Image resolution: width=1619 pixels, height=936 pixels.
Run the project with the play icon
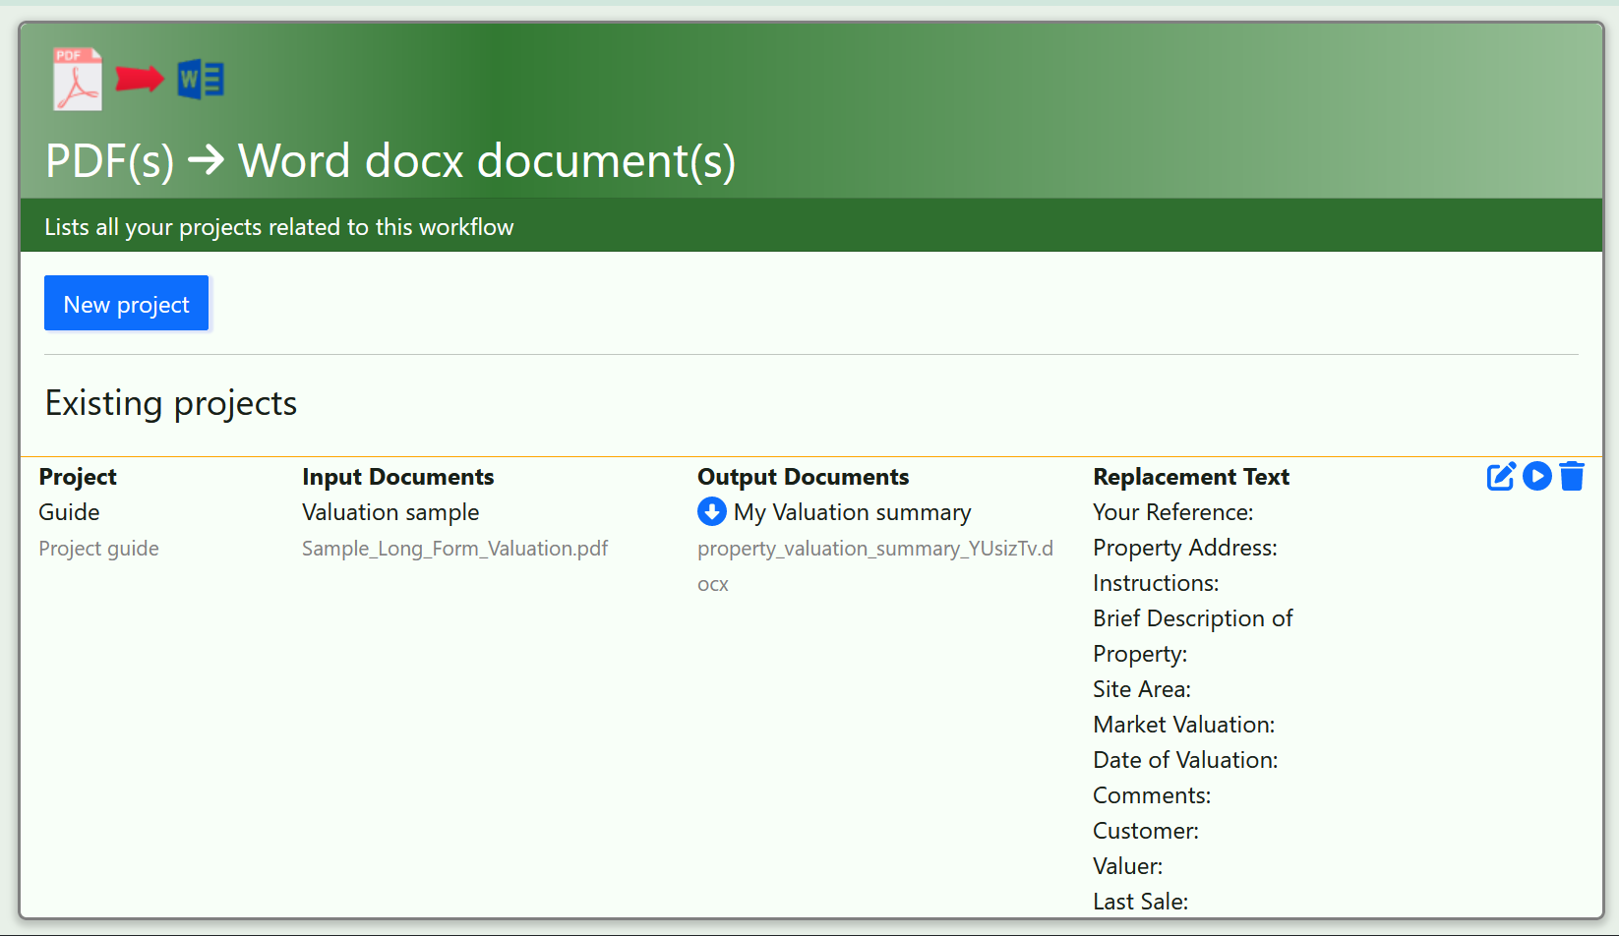(1537, 476)
